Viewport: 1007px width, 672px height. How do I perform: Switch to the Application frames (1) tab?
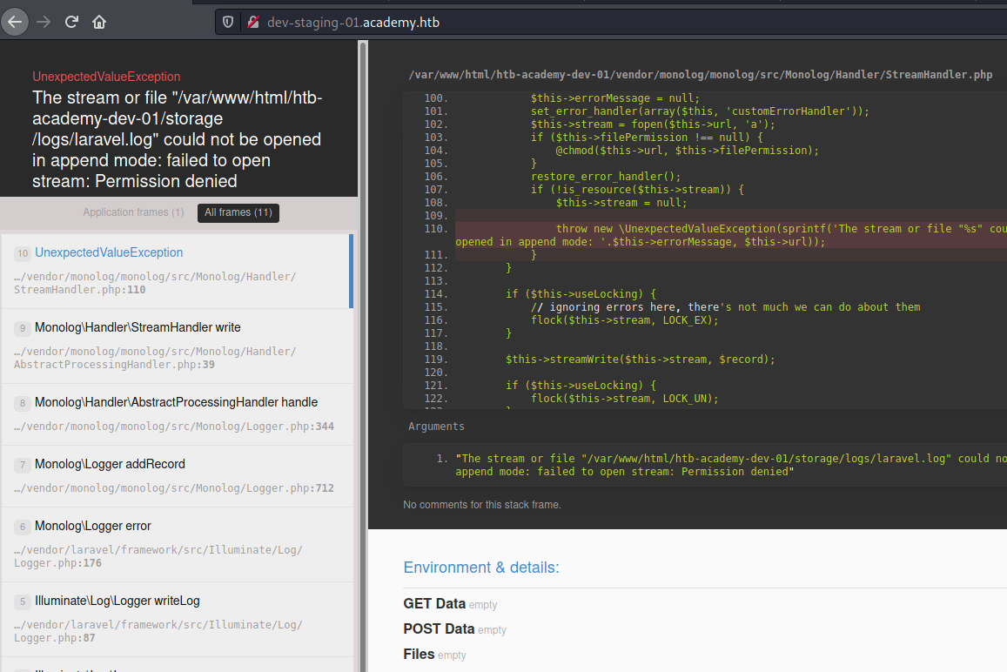[133, 212]
